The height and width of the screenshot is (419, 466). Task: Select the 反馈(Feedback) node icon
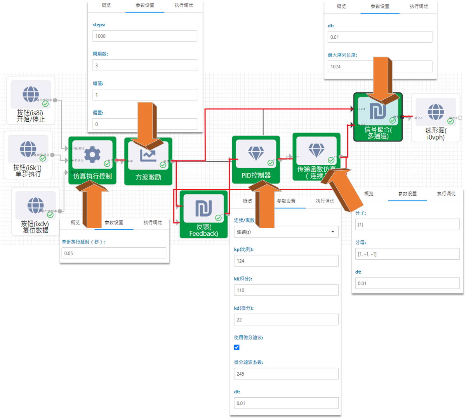click(x=203, y=208)
